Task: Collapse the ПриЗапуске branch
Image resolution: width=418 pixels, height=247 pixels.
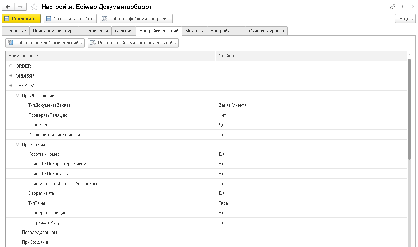Action: click(18, 144)
